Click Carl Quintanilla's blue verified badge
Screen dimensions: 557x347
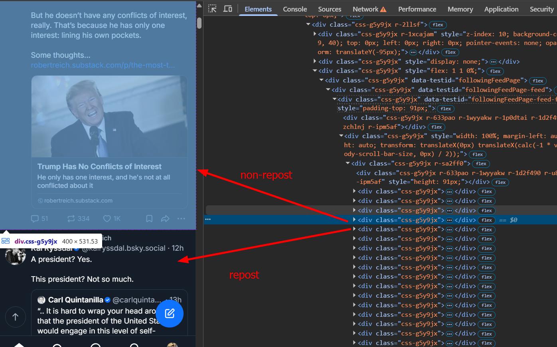tap(107, 300)
